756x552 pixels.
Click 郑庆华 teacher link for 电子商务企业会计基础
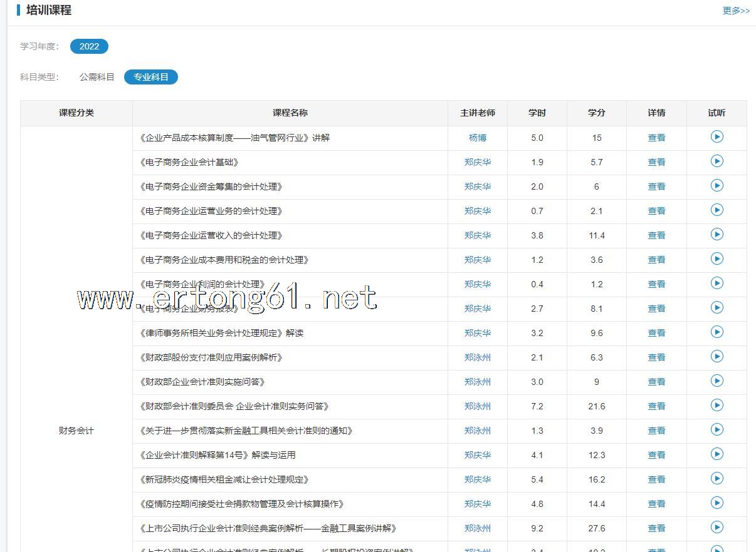pyautogui.click(x=478, y=162)
